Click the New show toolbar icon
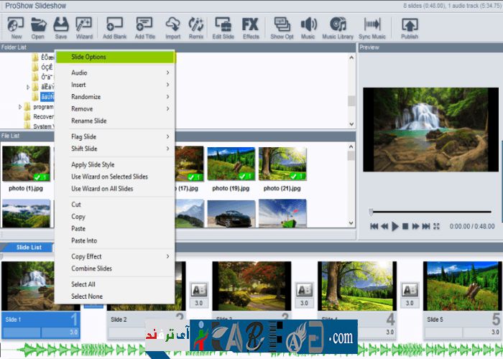Screen dimensions: 503x359 [16, 26]
